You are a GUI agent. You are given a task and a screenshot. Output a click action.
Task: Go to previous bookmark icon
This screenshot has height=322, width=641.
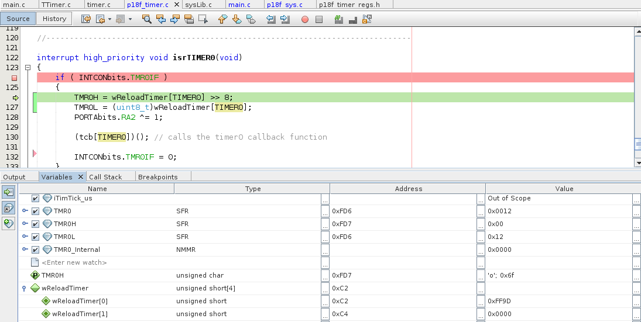222,19
